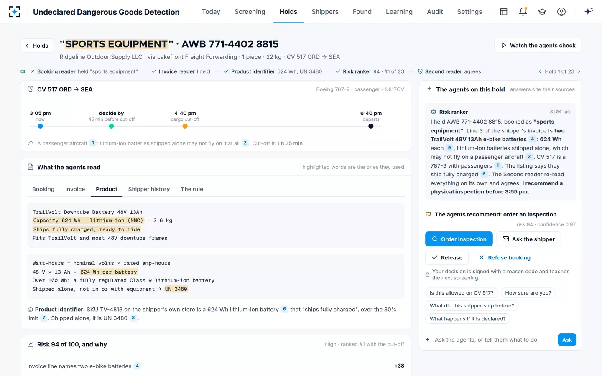Image resolution: width=602 pixels, height=376 pixels.
Task: Open the Screening section
Action: coord(250,12)
